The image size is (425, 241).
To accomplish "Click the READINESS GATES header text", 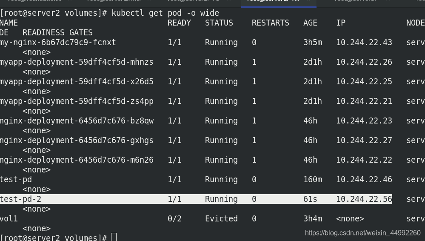I will coord(57,32).
